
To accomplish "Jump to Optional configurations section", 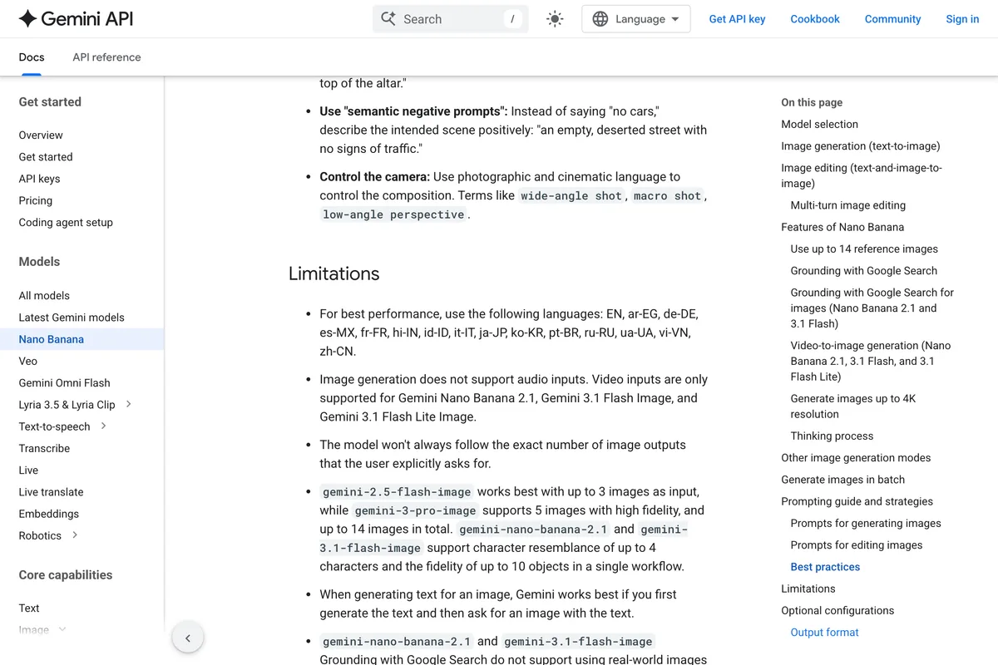I will tap(837, 610).
